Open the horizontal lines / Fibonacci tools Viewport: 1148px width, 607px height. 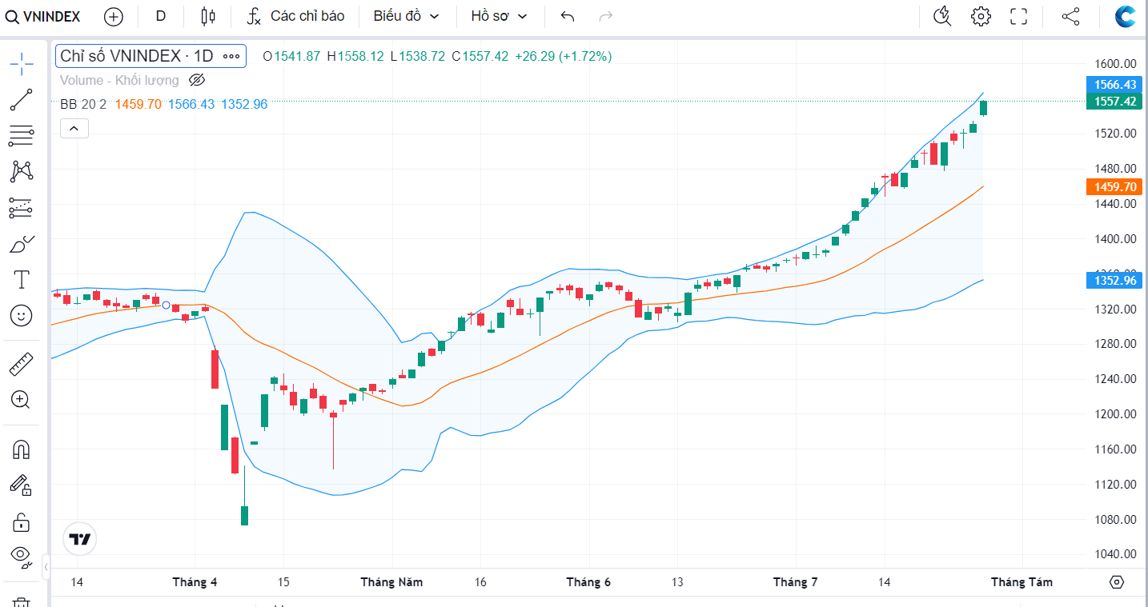point(22,136)
